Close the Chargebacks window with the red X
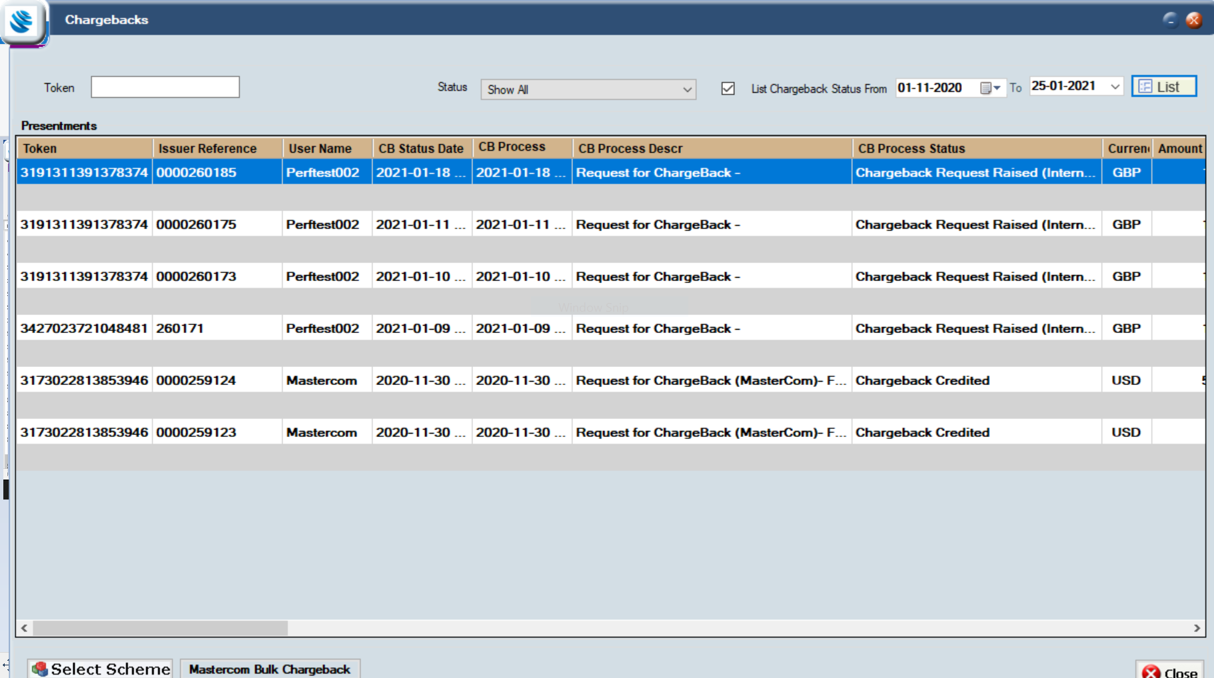 pyautogui.click(x=1194, y=20)
